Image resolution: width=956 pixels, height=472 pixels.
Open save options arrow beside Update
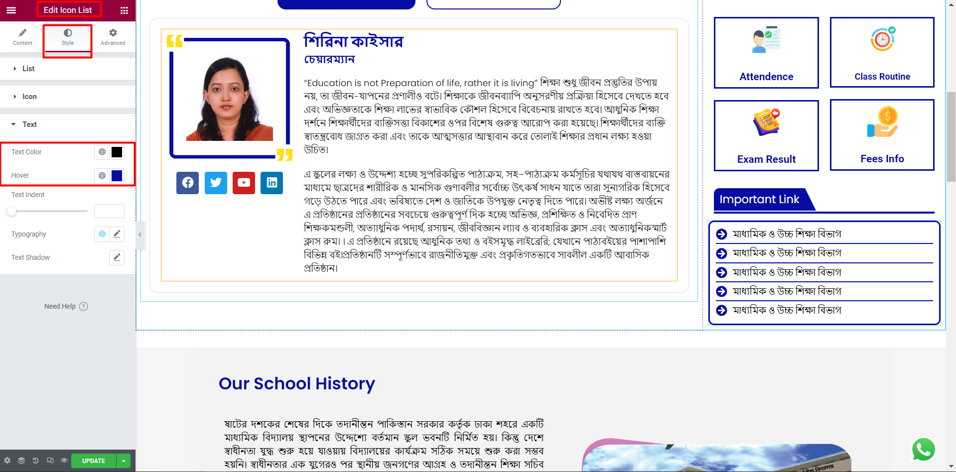tap(124, 461)
